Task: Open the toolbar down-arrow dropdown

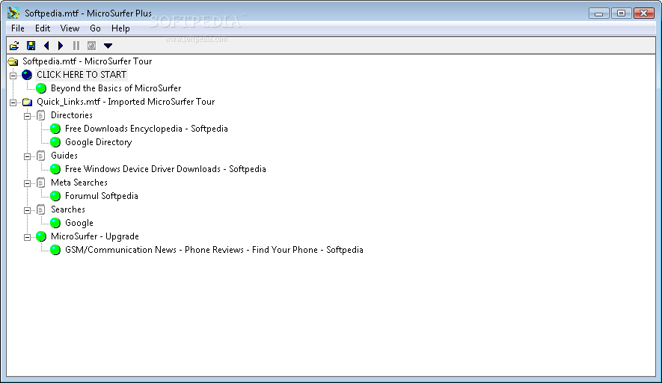Action: [108, 46]
